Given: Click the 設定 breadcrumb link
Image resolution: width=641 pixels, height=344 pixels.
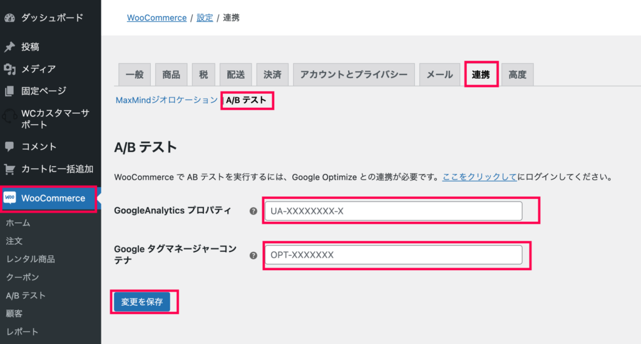Looking at the screenshot, I should (x=205, y=18).
